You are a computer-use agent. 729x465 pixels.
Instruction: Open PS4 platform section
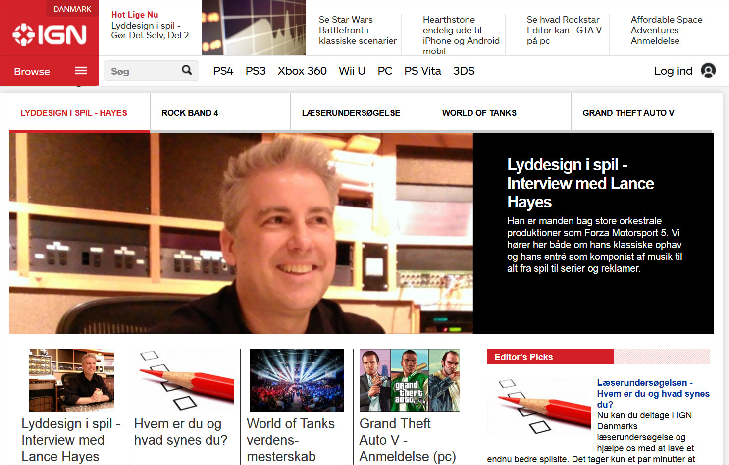pyautogui.click(x=223, y=71)
